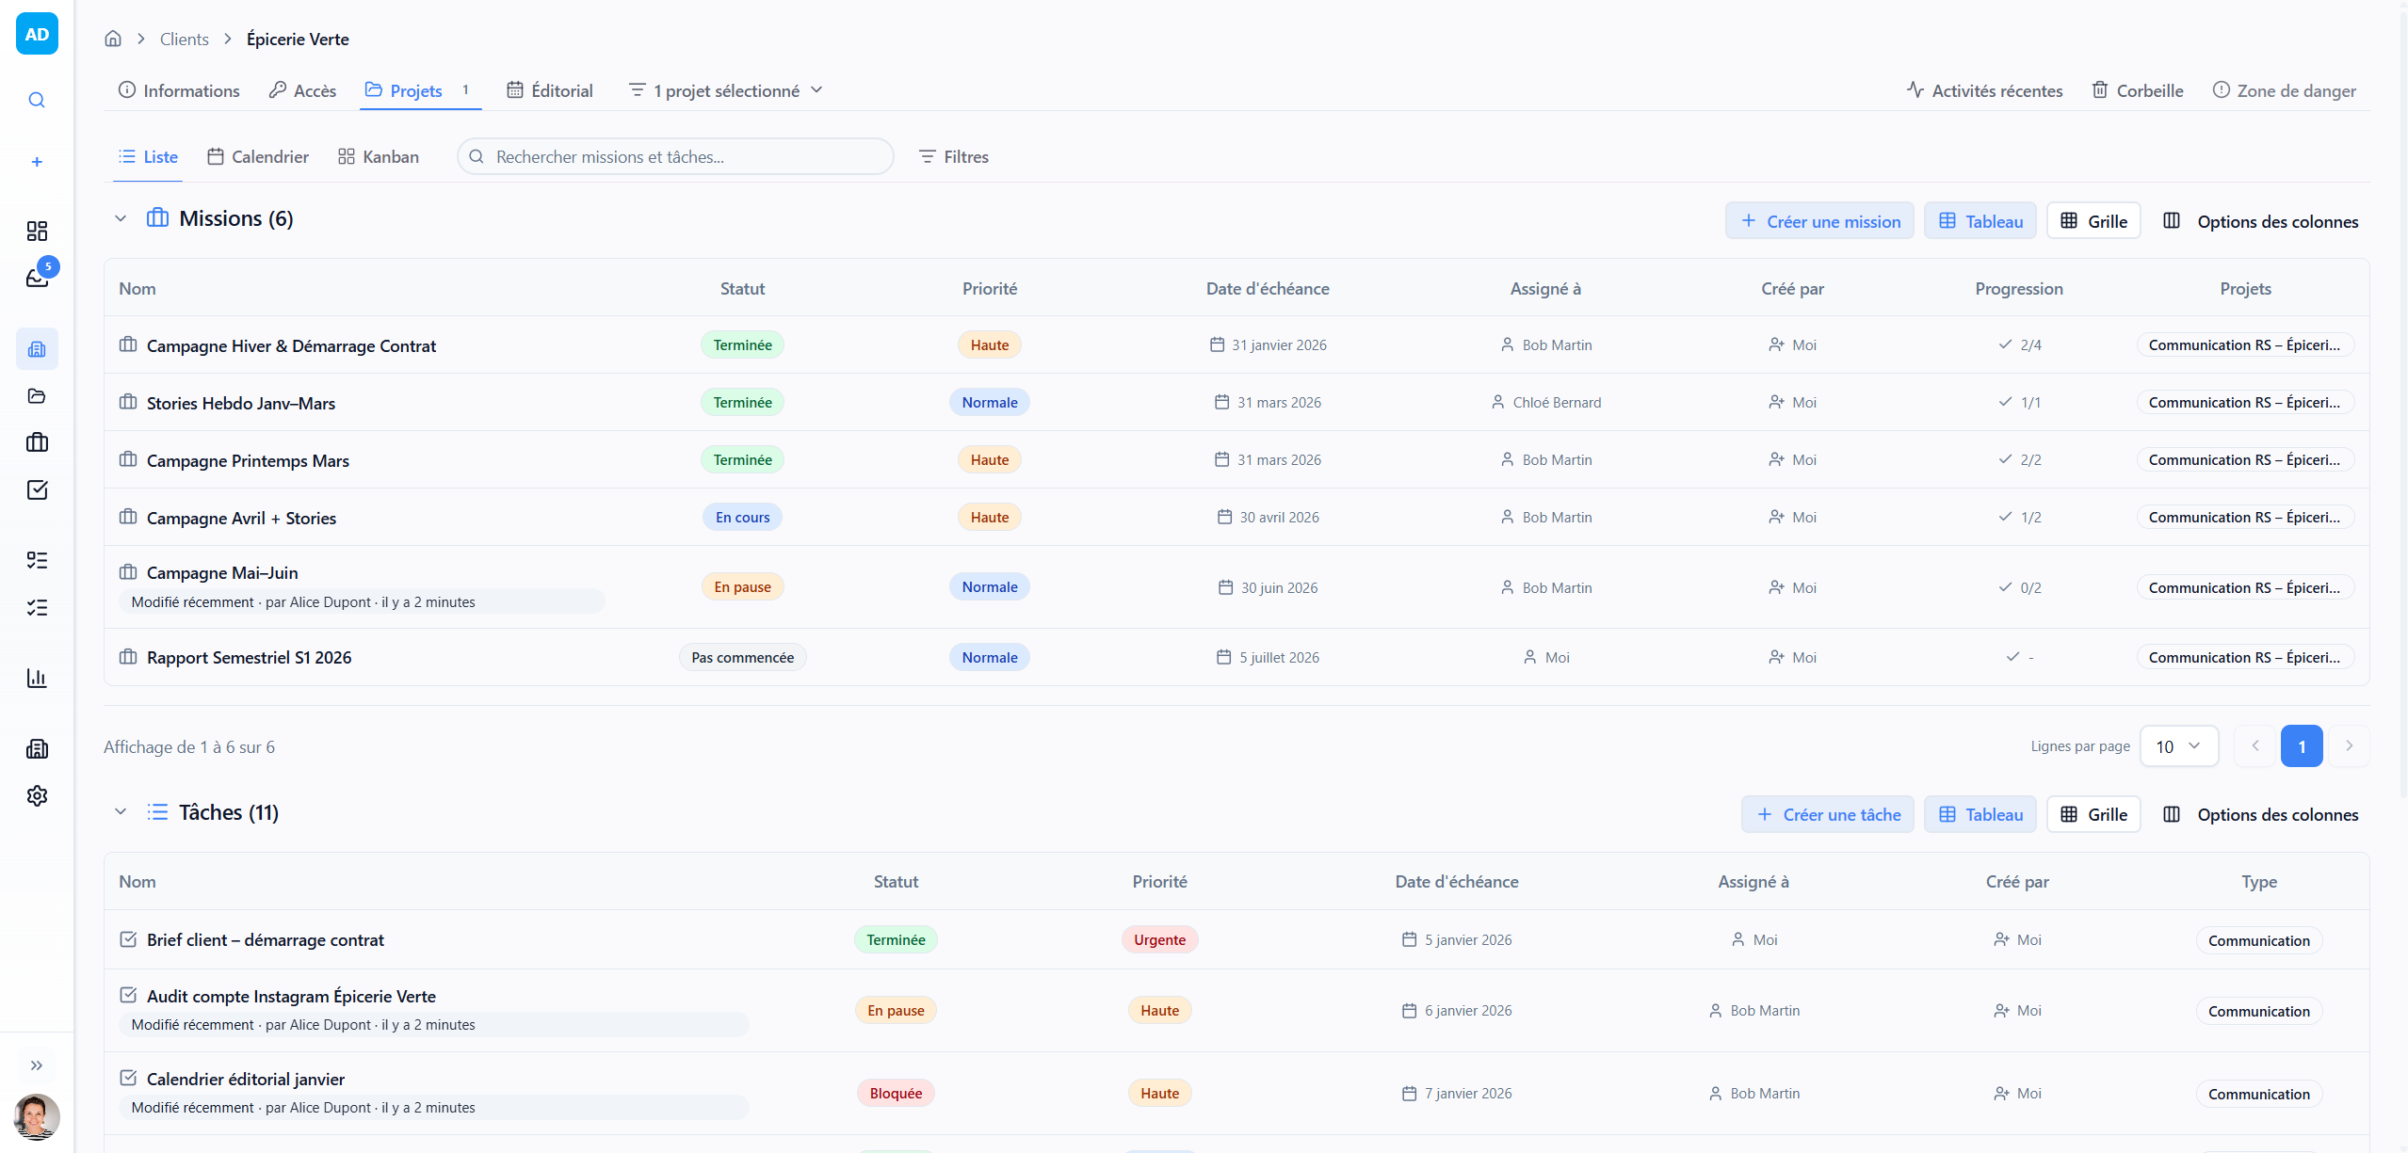
Task: Collapse the Missions (6) section chevron
Action: pyautogui.click(x=121, y=218)
